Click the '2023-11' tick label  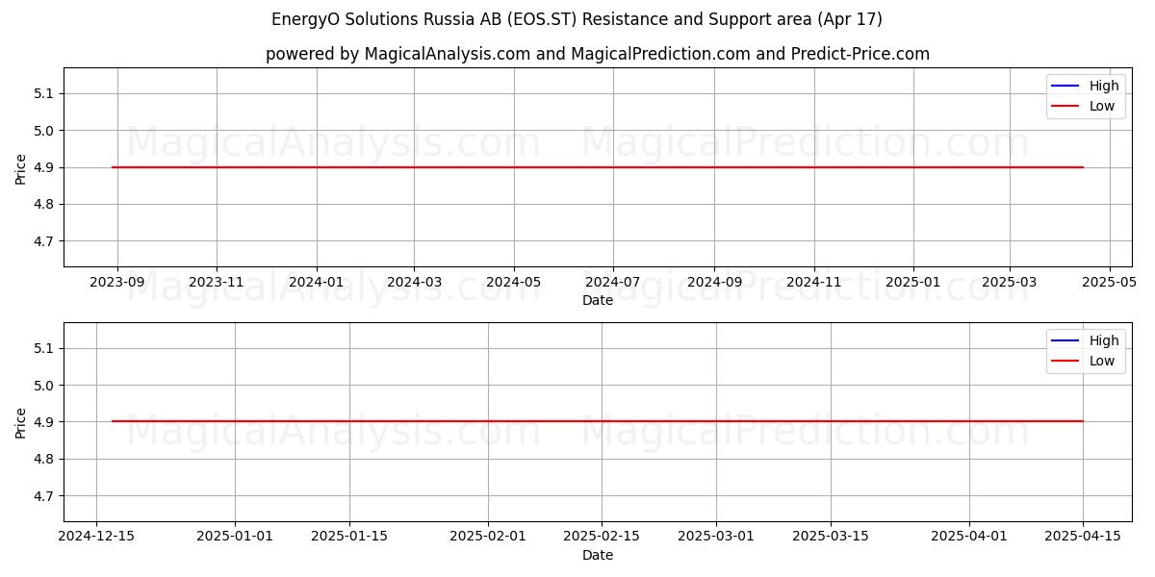[x=217, y=282]
